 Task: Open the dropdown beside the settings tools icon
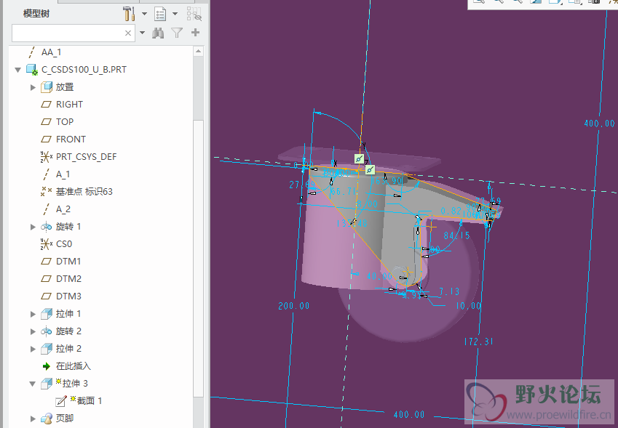(144, 14)
